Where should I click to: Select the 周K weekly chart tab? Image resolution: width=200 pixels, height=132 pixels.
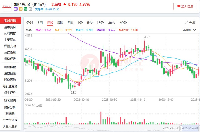point(60,23)
